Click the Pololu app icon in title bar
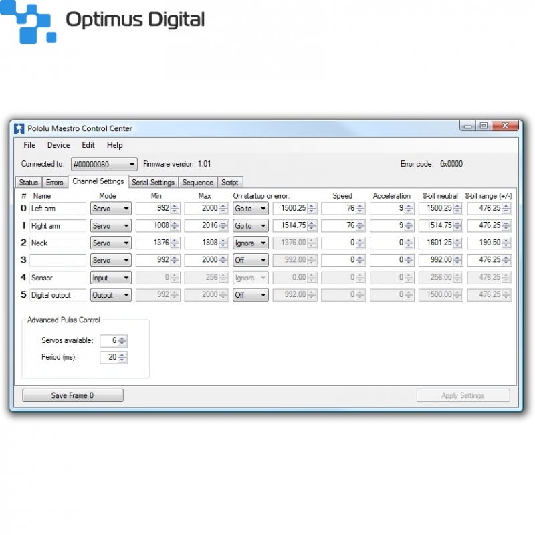 point(19,128)
